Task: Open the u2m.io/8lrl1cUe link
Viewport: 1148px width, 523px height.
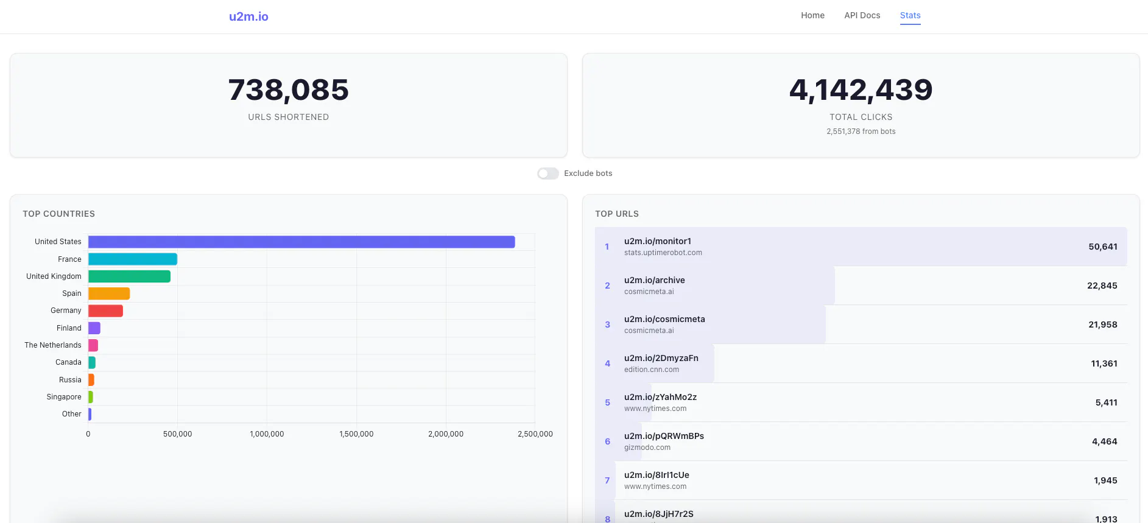Action: (657, 475)
